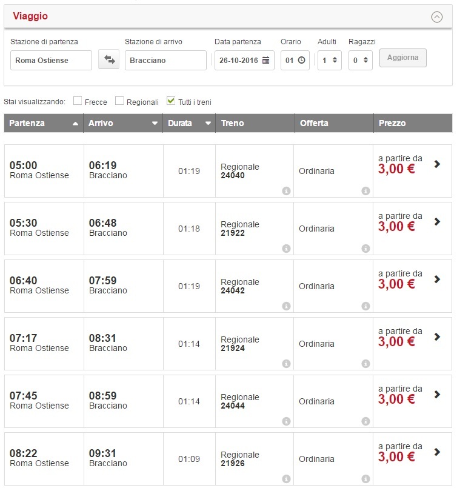Sort results by Durata column
This screenshot has width=457, height=488.
click(189, 123)
